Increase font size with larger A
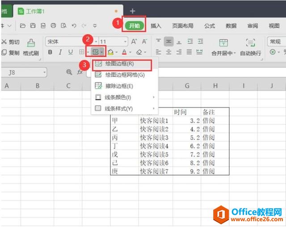 click(134, 41)
